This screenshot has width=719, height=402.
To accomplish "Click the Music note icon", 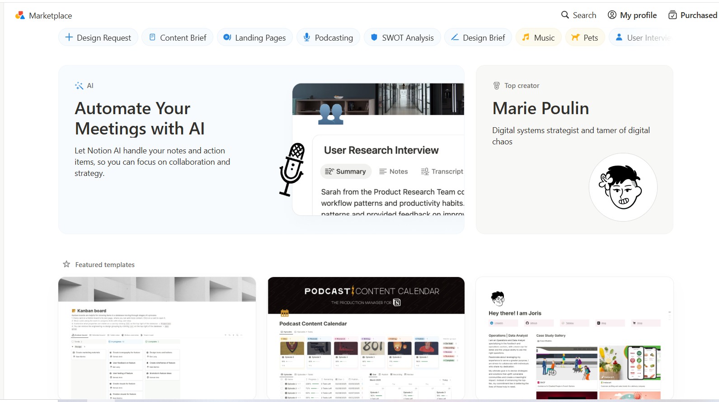I will 526,37.
